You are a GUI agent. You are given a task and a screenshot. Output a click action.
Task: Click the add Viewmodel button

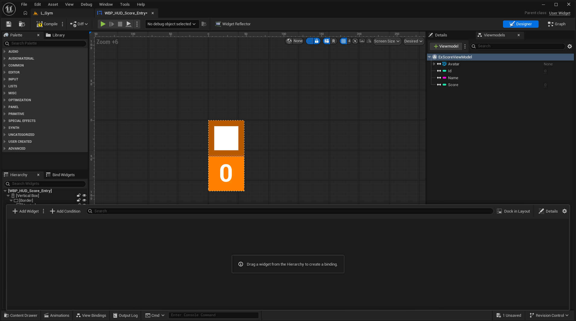pos(446,46)
